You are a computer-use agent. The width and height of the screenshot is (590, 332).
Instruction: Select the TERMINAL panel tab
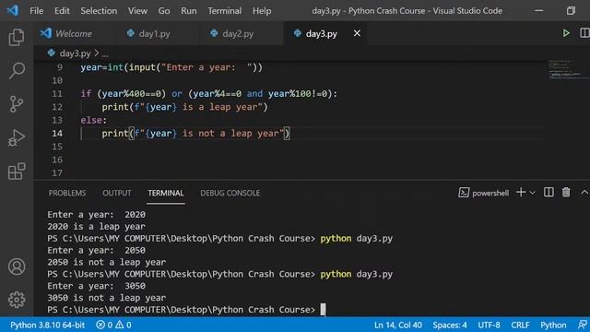(166, 193)
